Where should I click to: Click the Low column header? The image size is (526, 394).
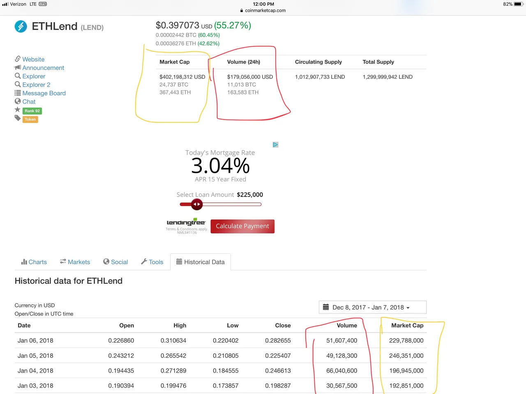point(233,325)
